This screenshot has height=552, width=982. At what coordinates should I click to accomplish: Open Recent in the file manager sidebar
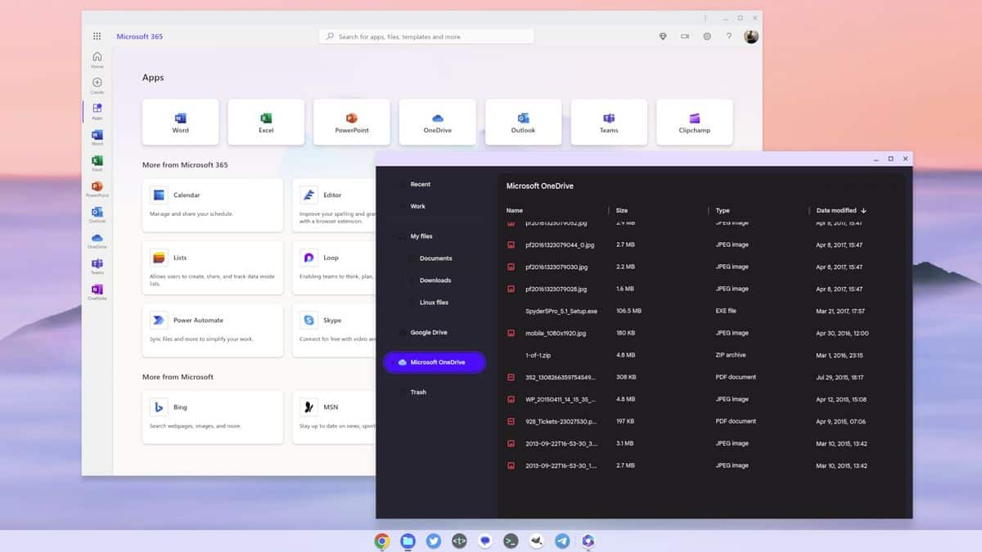(419, 184)
